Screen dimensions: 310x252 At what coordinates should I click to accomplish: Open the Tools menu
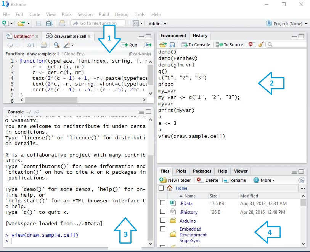tap(140, 15)
